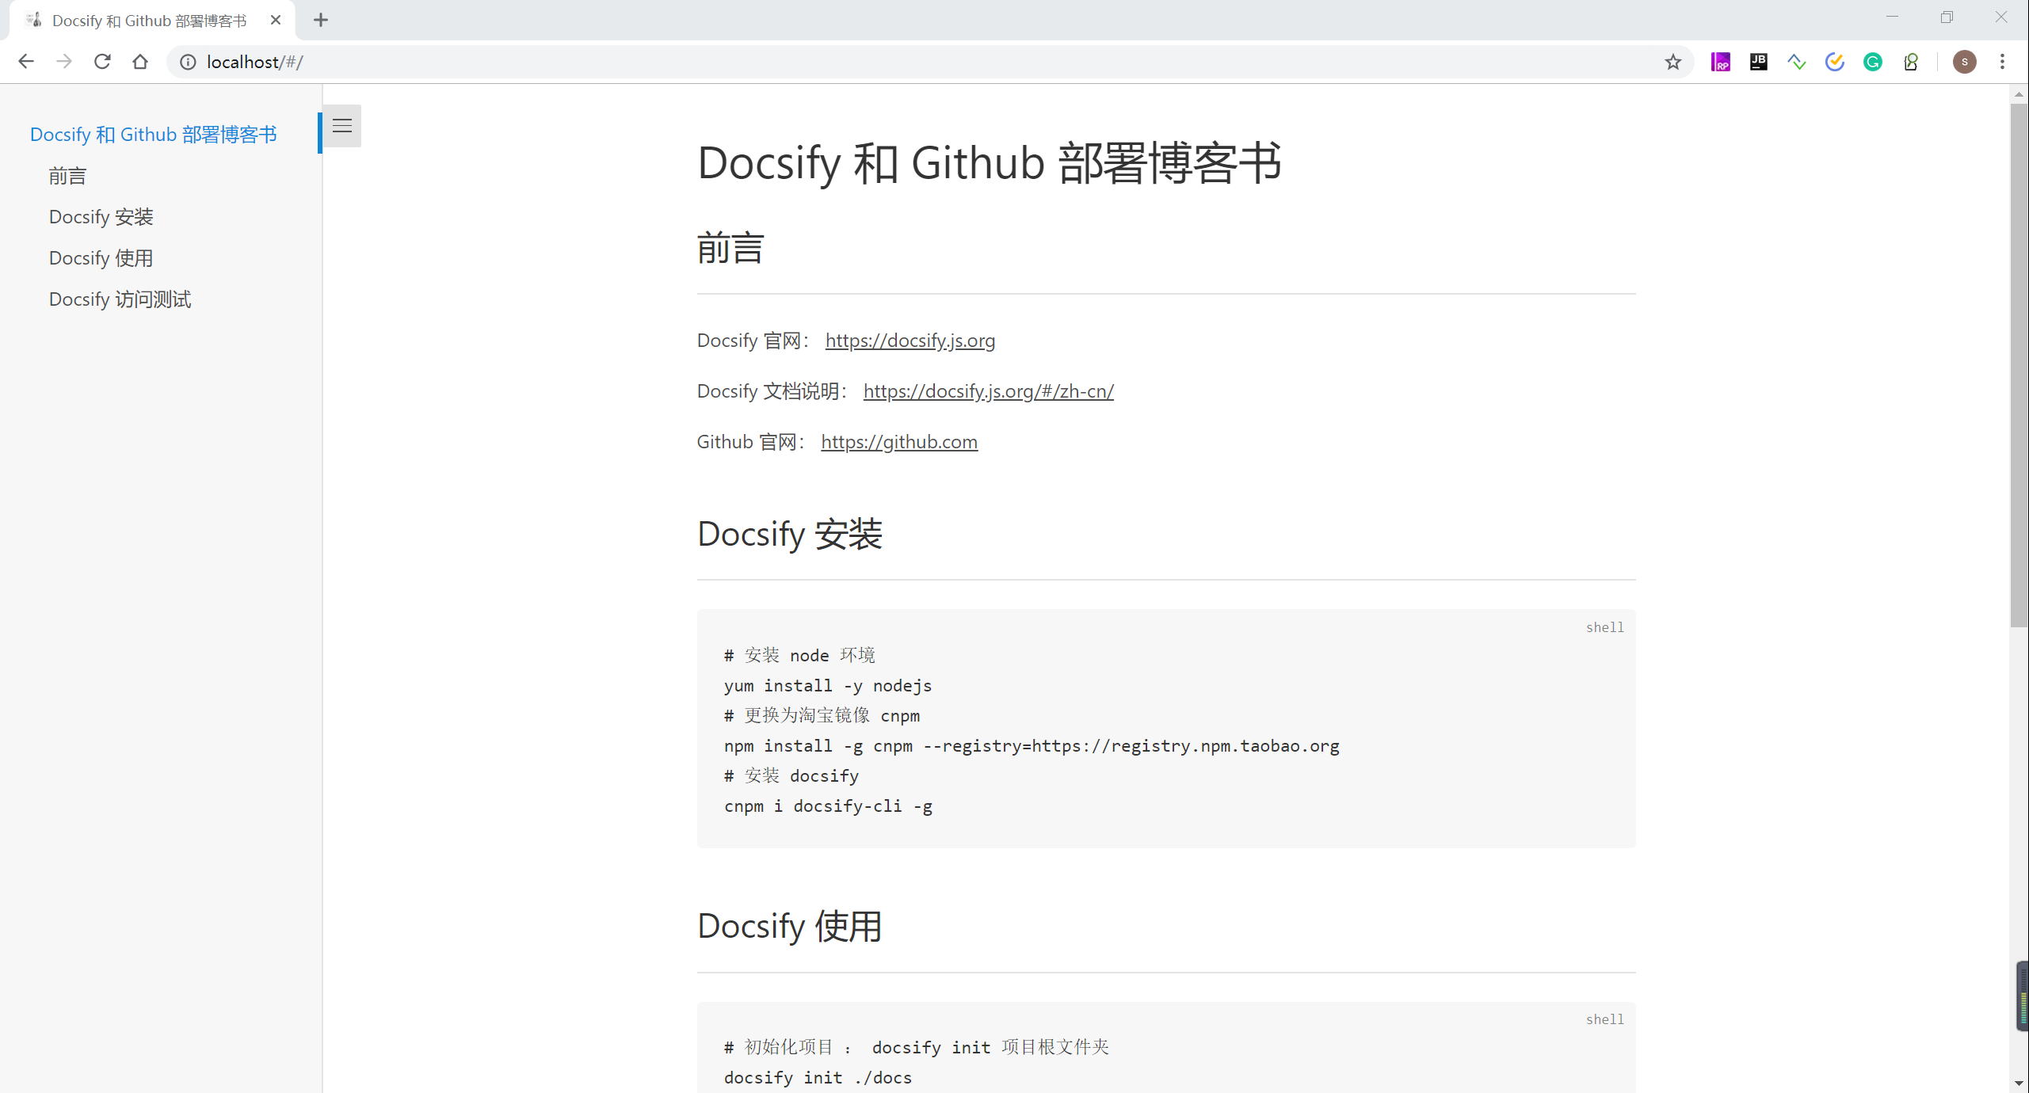Open the TickTick checkmark extension
Screen dimensions: 2029x1093
pos(1834,61)
